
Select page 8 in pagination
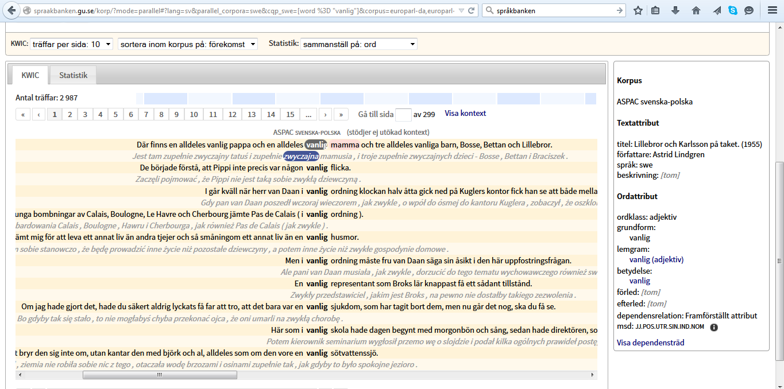162,114
